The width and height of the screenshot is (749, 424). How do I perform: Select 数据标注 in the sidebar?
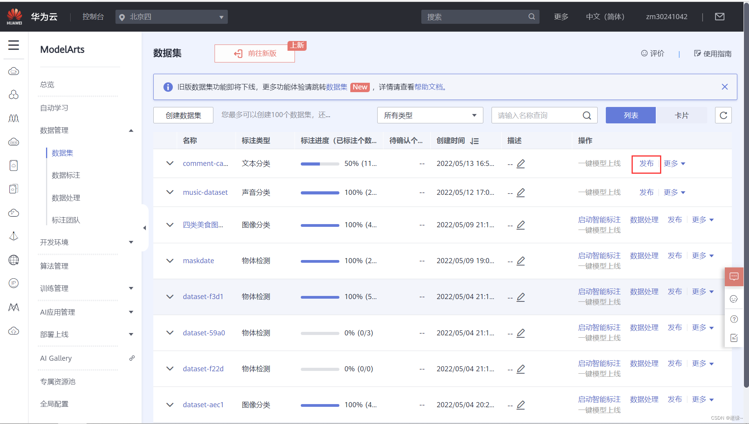coord(66,175)
